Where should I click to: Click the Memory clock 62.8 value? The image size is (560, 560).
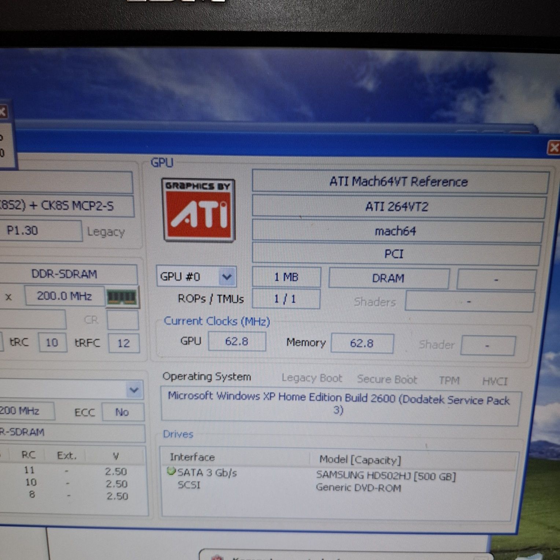362,343
